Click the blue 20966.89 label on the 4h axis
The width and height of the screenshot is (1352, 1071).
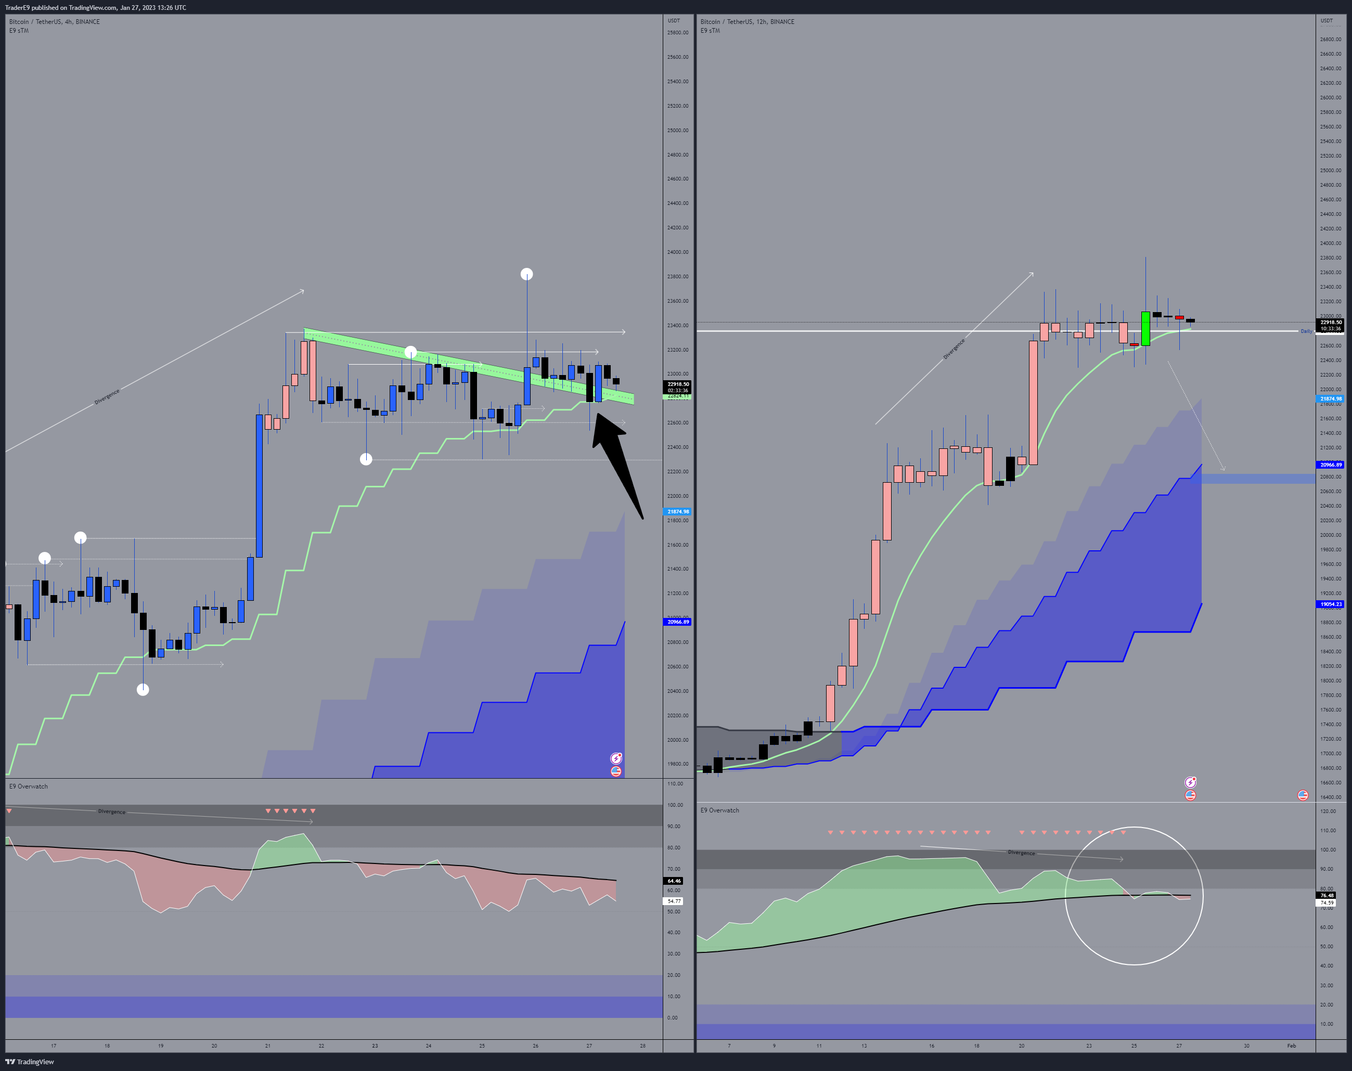[x=678, y=622]
